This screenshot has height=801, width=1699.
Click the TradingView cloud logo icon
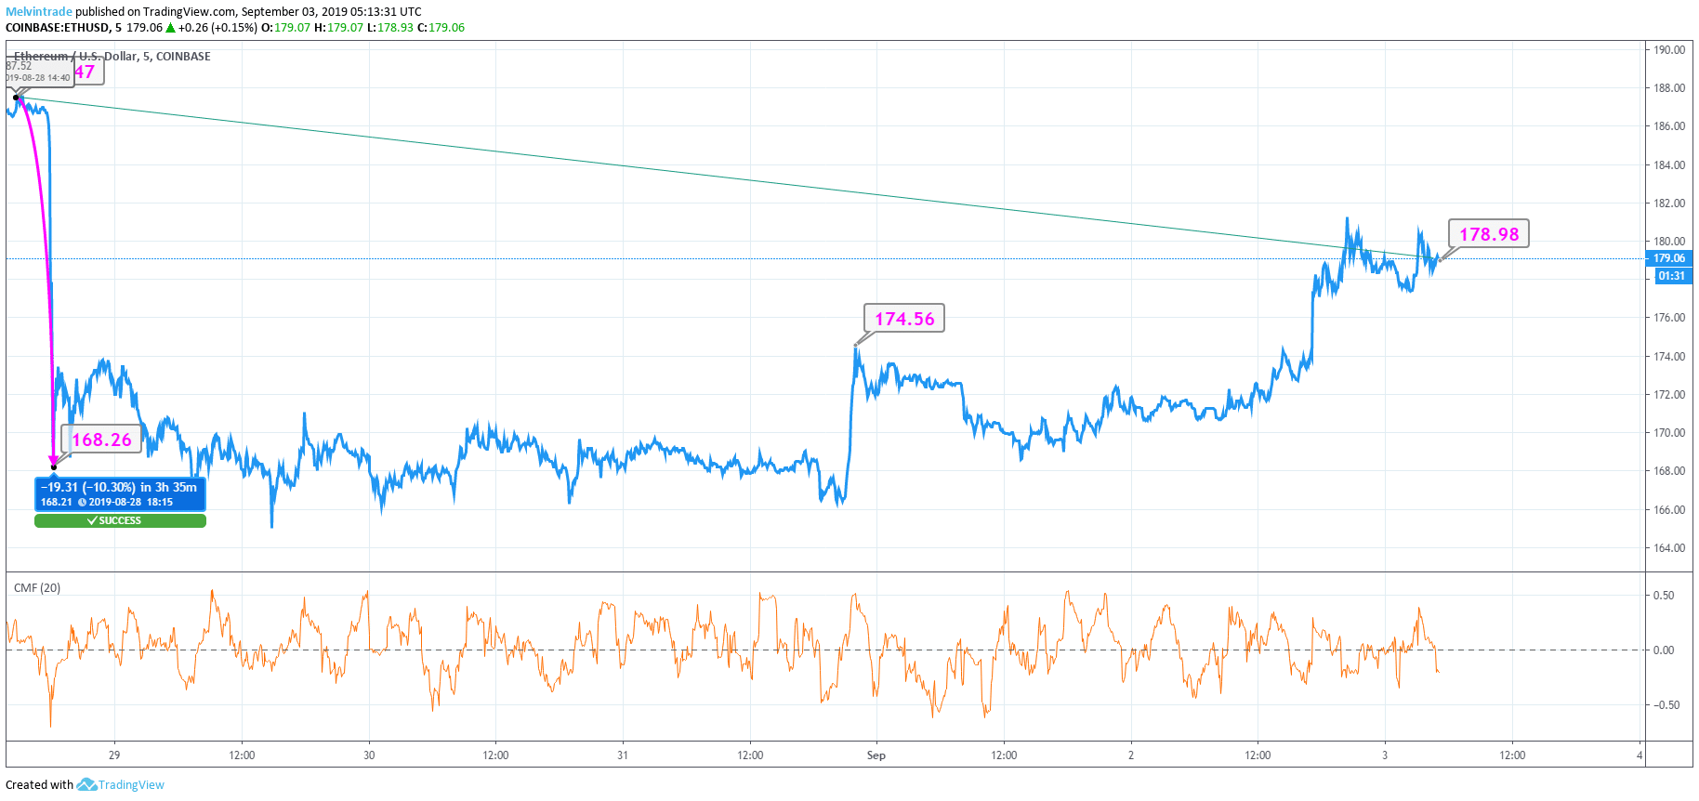click(86, 785)
